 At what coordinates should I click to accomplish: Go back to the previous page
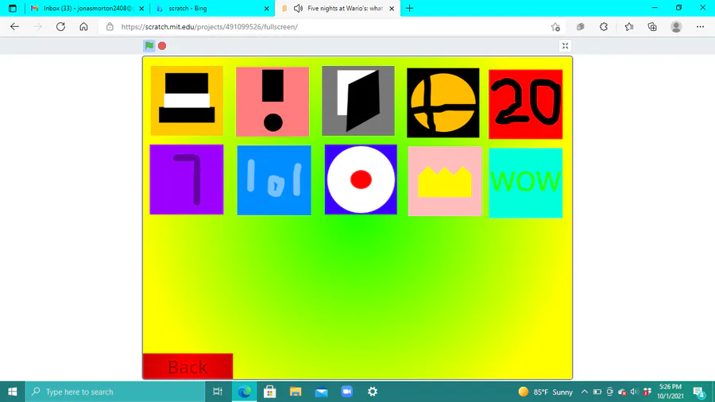point(14,27)
